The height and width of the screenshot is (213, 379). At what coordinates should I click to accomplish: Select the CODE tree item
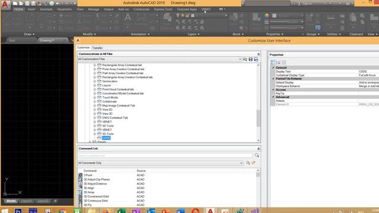pos(106,138)
